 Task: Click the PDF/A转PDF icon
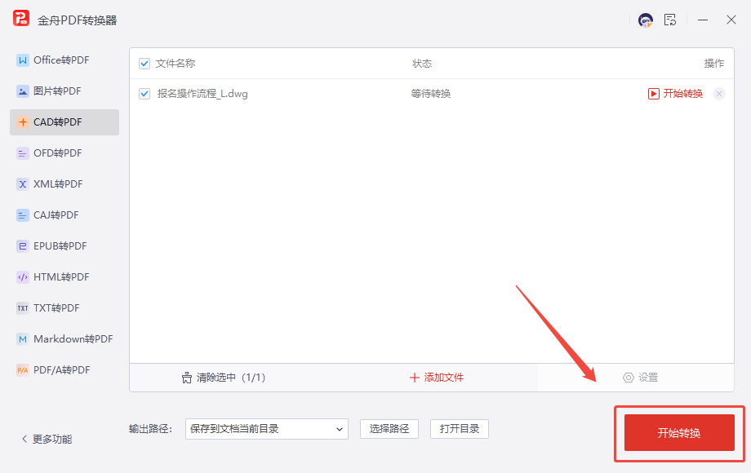point(23,370)
